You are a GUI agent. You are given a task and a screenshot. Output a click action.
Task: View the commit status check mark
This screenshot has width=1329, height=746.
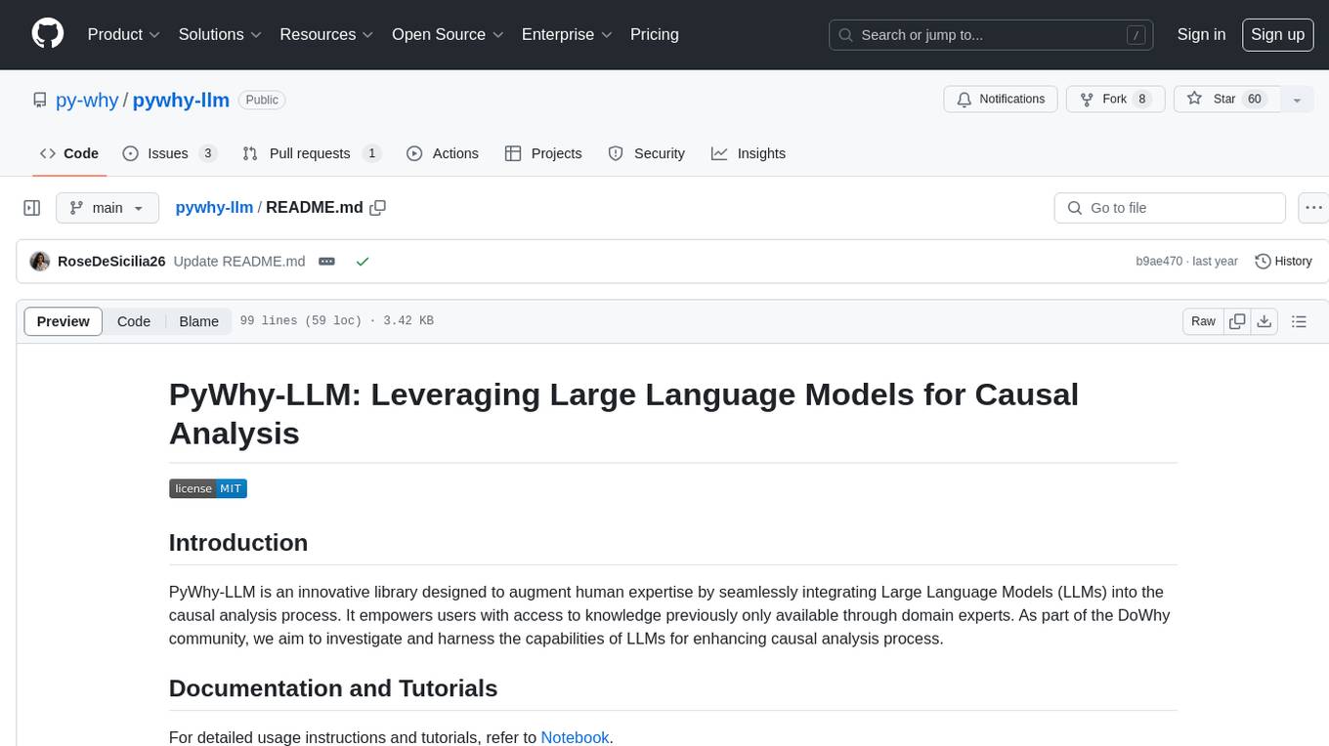363,262
